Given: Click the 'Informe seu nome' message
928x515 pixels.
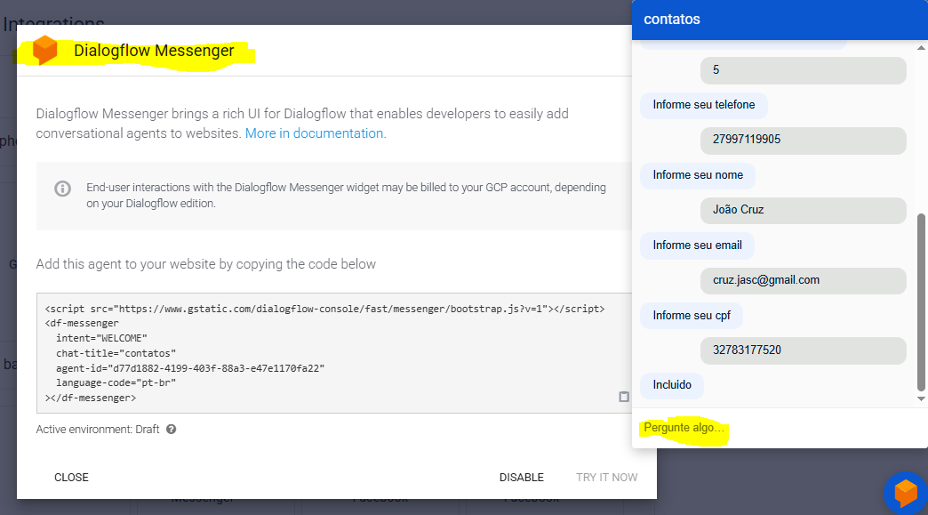Looking at the screenshot, I should click(x=698, y=175).
